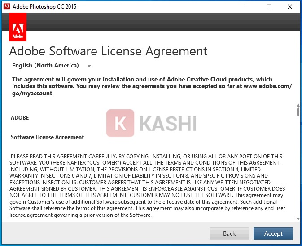Click the license text scrollbar thumb

click(298, 112)
